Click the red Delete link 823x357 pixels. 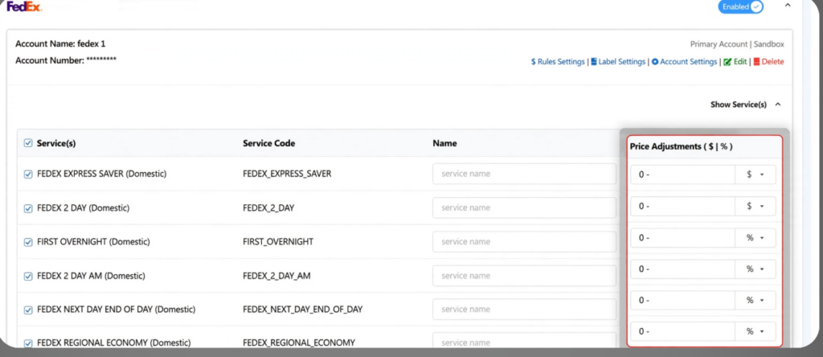tap(768, 62)
